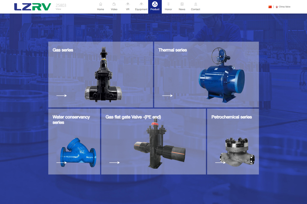The height and width of the screenshot is (204, 307).
Task: Select the active Product tab
Action: point(155,7)
